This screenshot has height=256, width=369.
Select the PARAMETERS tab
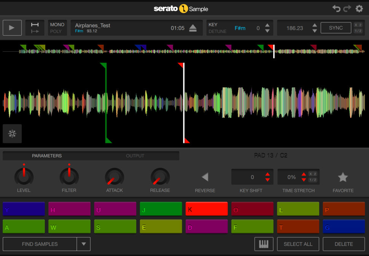(x=47, y=156)
